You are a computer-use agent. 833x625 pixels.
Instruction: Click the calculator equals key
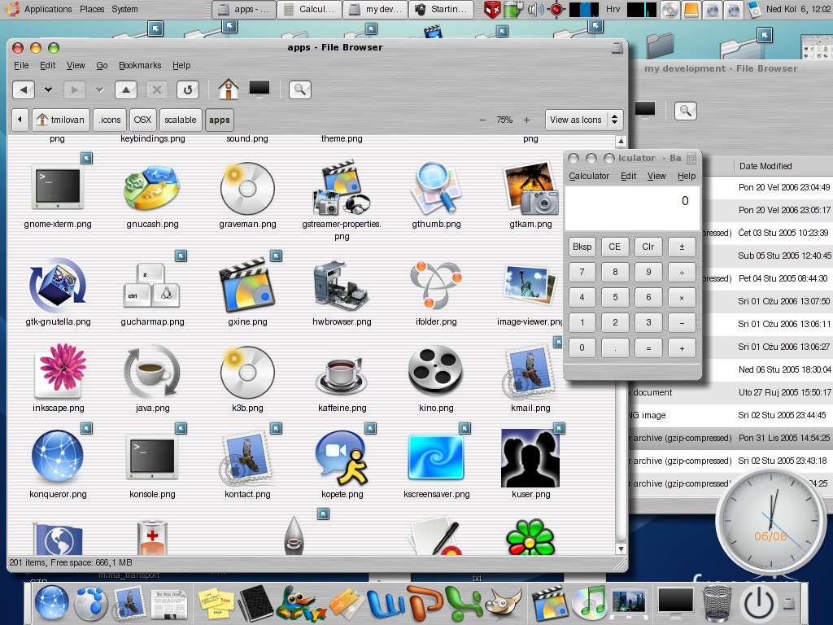pyautogui.click(x=648, y=348)
